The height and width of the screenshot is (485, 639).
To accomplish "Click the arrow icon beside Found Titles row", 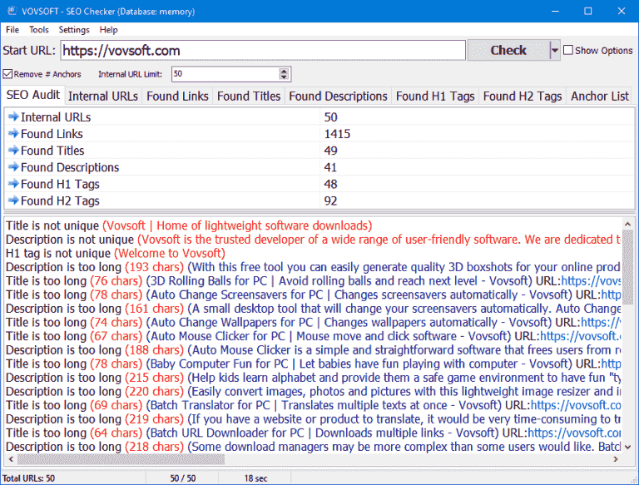I will click(x=13, y=151).
